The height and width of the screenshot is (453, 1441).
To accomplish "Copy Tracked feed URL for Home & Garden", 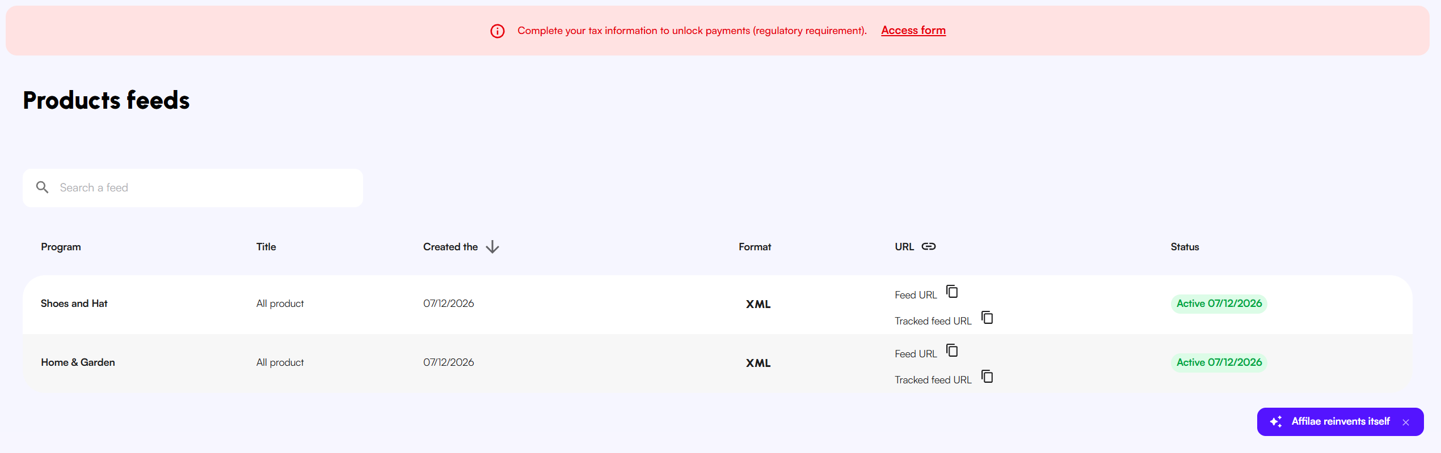I will coord(987,377).
